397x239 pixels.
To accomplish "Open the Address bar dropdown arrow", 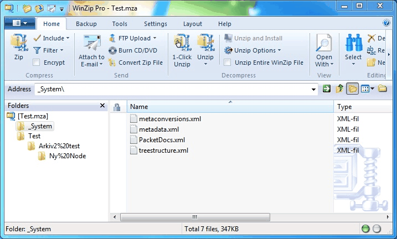I will 313,89.
